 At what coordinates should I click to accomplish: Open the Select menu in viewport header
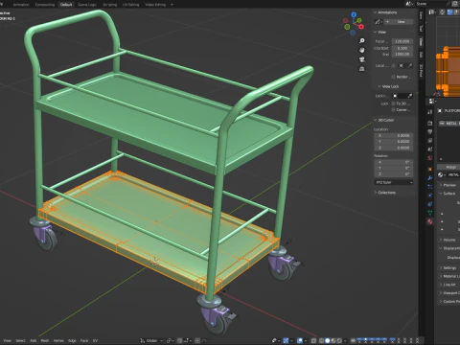point(21,340)
